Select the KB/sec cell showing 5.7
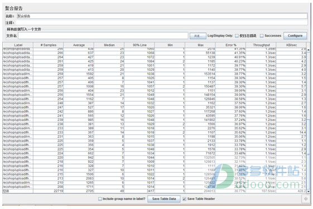This screenshot has width=313, height=209. [x=291, y=86]
